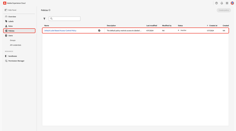The image size is (236, 131).
Task: Click the policy description cell text
Action: pos(124,31)
